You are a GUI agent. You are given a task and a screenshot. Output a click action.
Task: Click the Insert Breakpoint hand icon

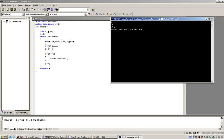coord(114,14)
